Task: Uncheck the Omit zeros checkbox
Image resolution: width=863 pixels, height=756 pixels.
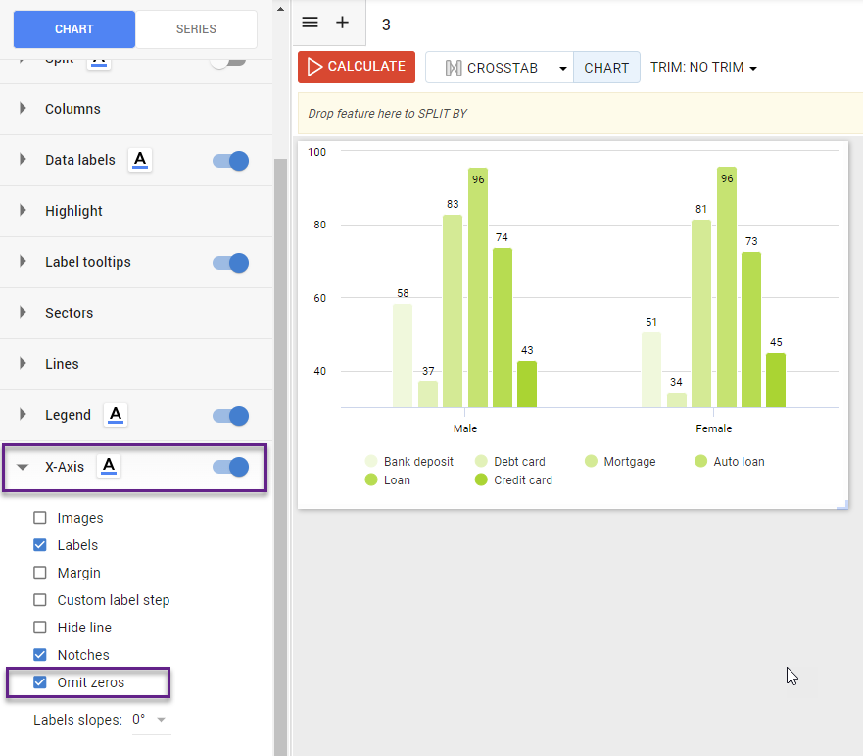Action: click(x=40, y=682)
